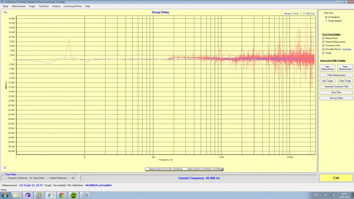Click the New Target button

[328, 81]
